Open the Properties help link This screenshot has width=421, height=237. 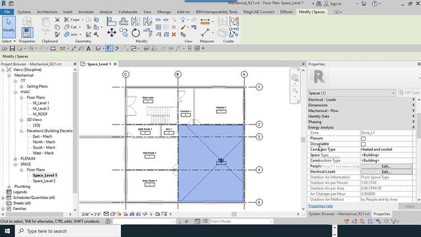[320, 206]
